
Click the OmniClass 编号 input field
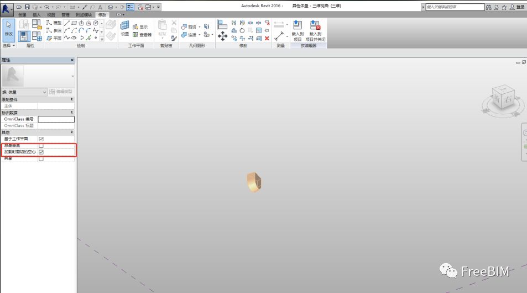[x=56, y=119]
